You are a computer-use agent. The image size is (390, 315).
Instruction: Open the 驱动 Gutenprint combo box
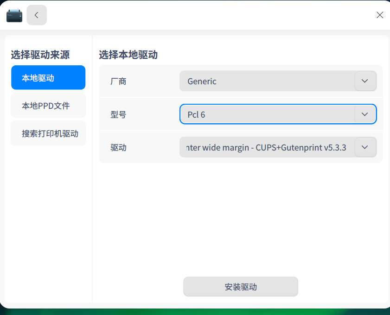coord(278,147)
